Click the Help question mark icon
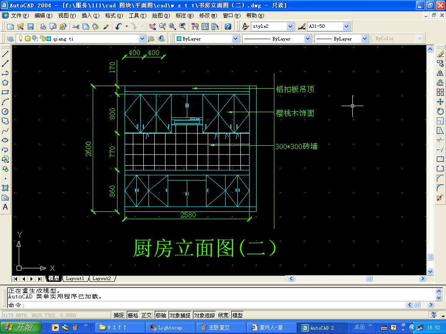446x334 pixels. click(x=228, y=27)
